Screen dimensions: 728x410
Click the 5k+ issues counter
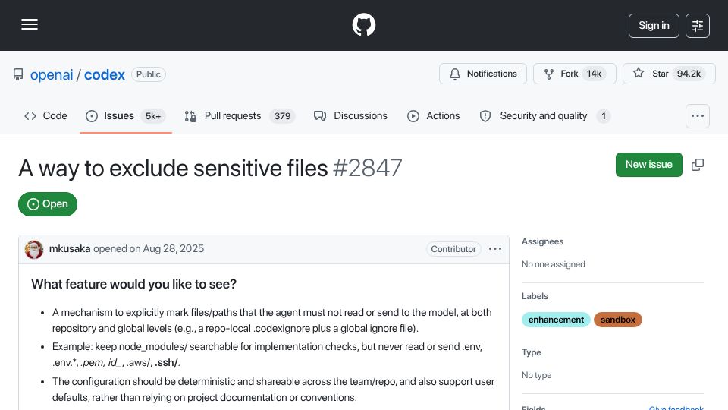point(152,116)
